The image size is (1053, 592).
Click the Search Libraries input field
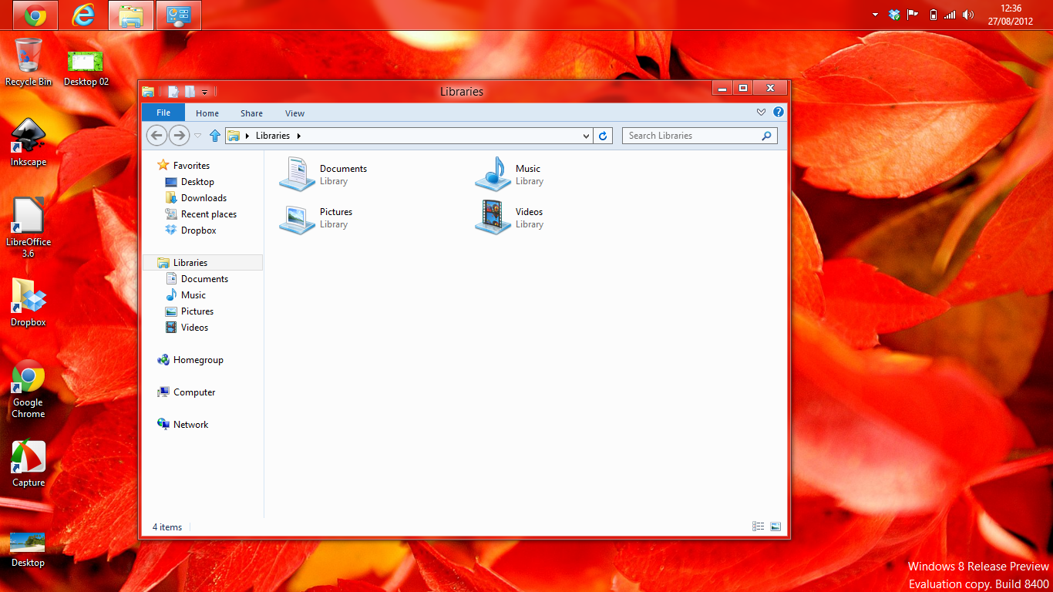click(691, 136)
